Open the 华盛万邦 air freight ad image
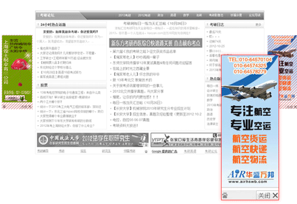 (x=250, y=121)
